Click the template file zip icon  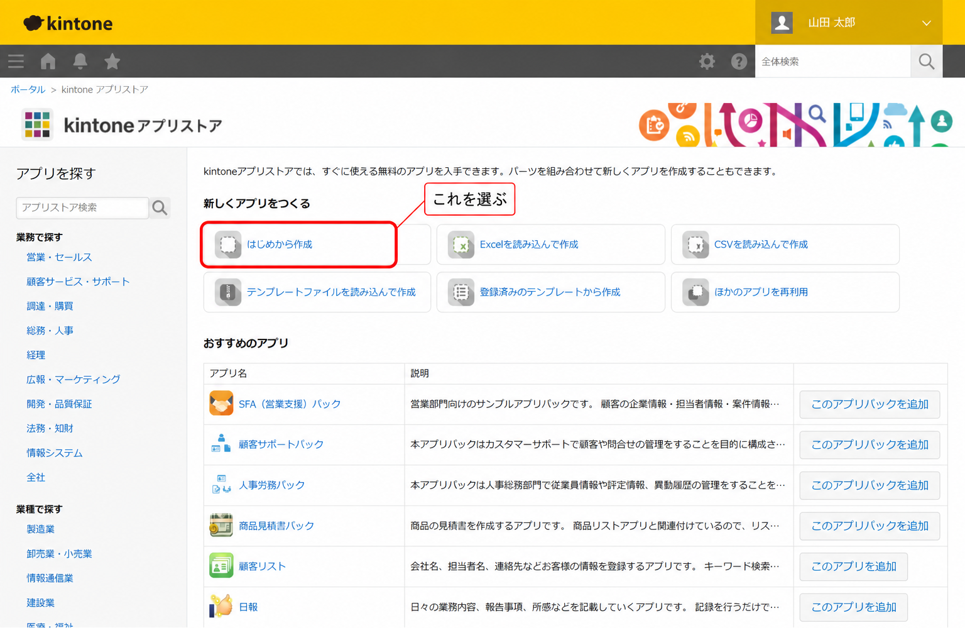[x=228, y=292]
